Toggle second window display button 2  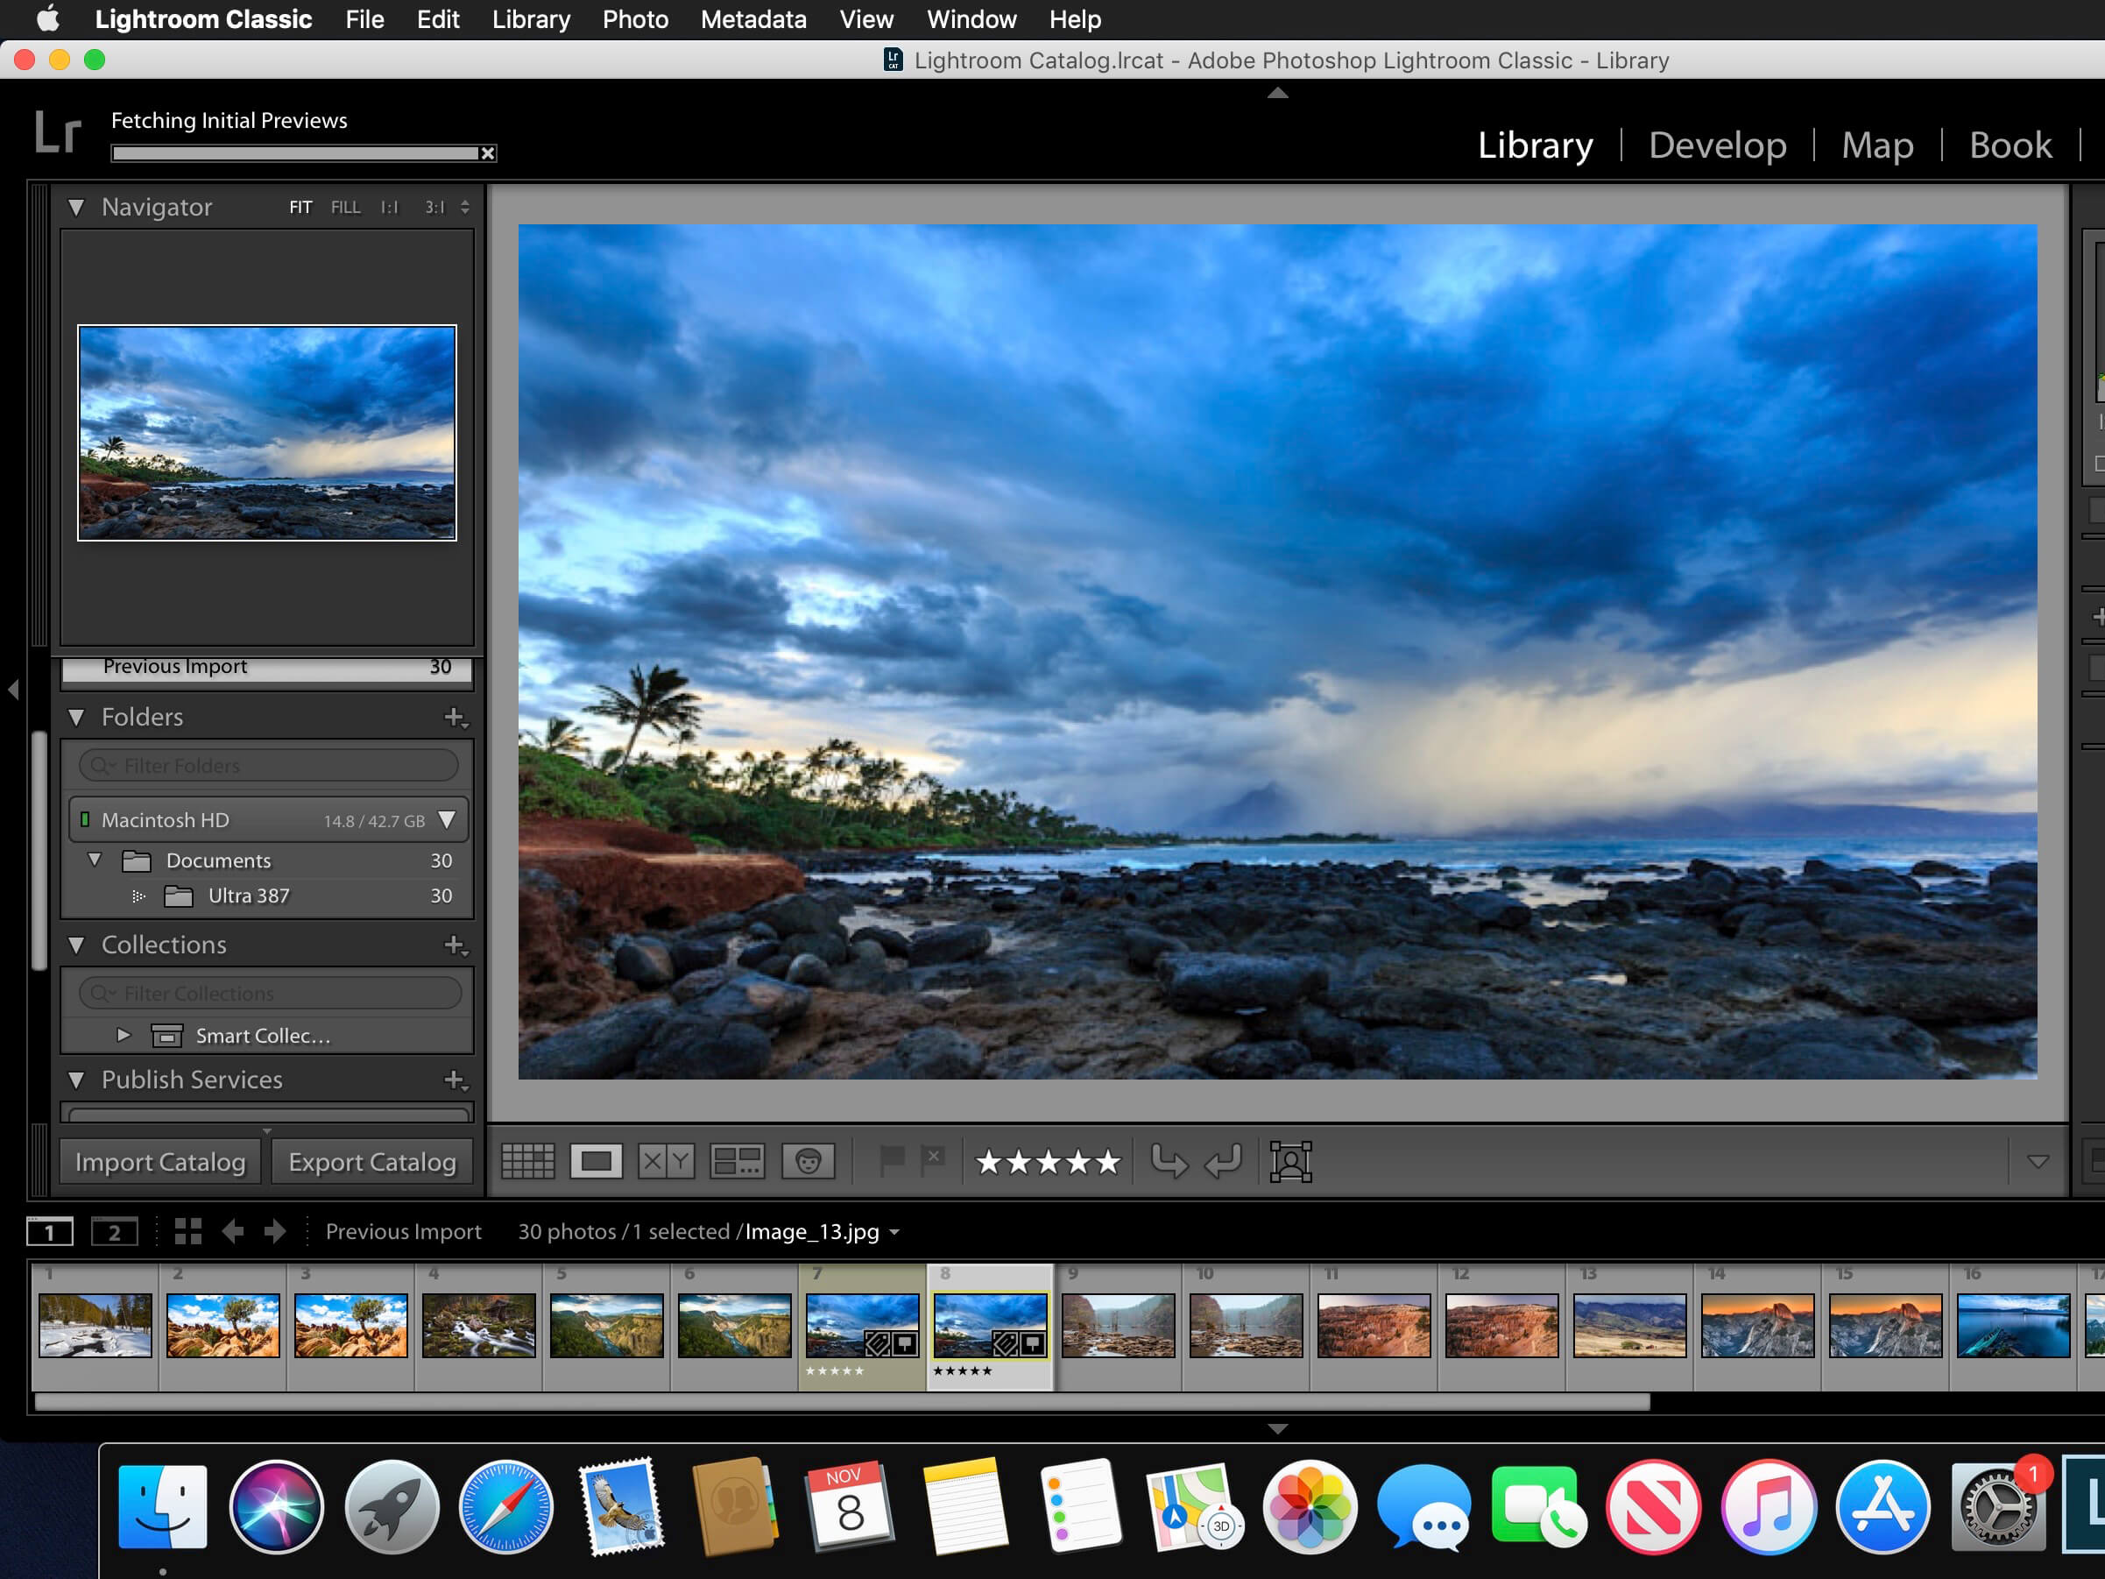(x=114, y=1233)
